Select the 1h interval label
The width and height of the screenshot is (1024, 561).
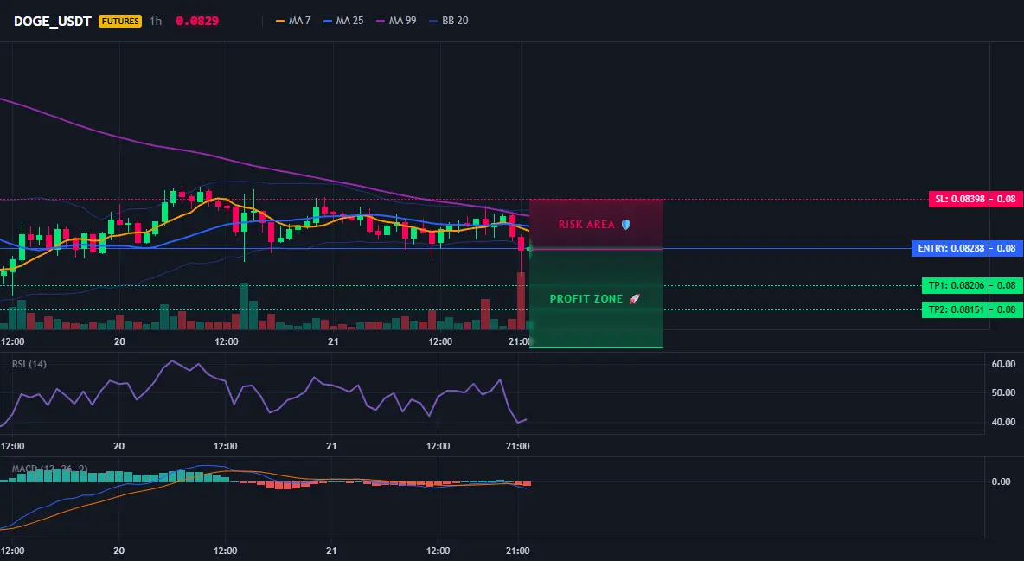[x=156, y=21]
